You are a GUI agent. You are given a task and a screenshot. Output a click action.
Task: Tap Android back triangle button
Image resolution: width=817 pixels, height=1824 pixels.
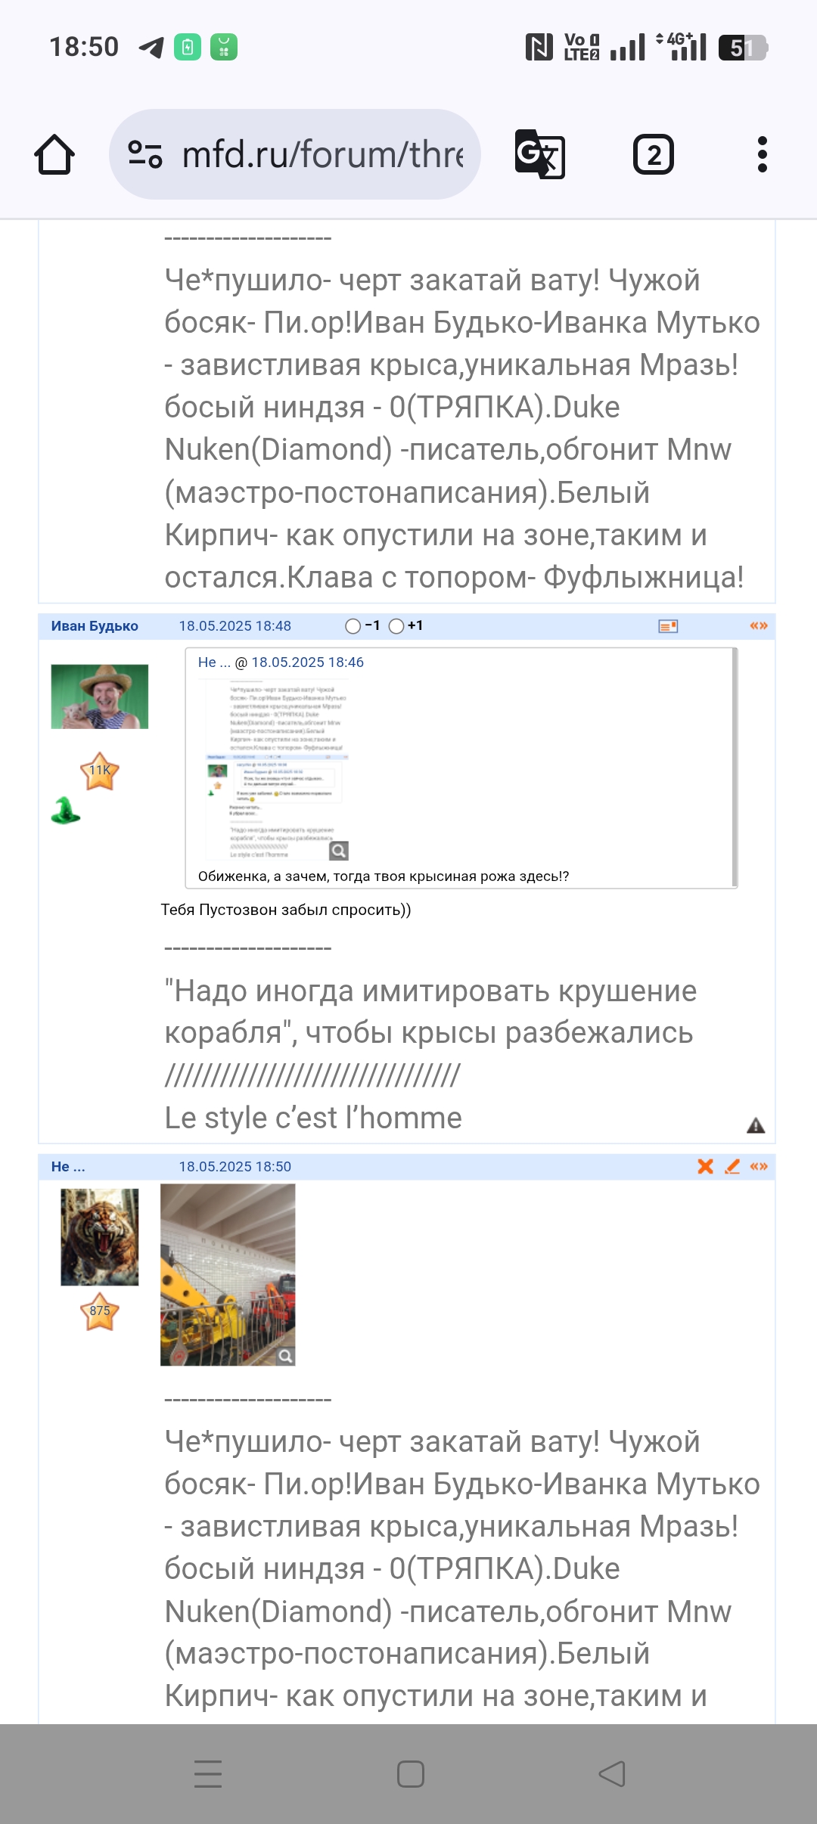click(612, 1773)
